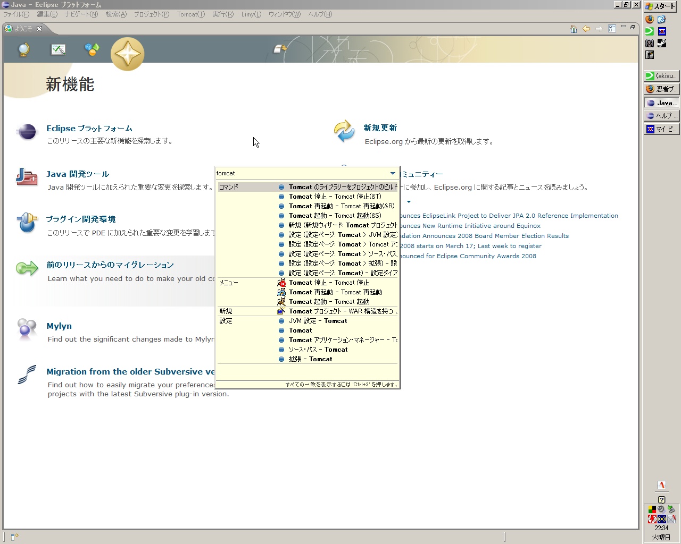Image resolution: width=681 pixels, height=544 pixels.
Task: Navigate back with the yellow left arrow
Action: tap(586, 29)
